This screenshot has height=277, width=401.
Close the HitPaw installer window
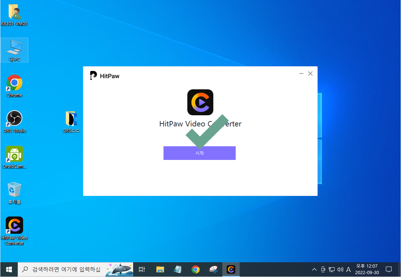(310, 73)
